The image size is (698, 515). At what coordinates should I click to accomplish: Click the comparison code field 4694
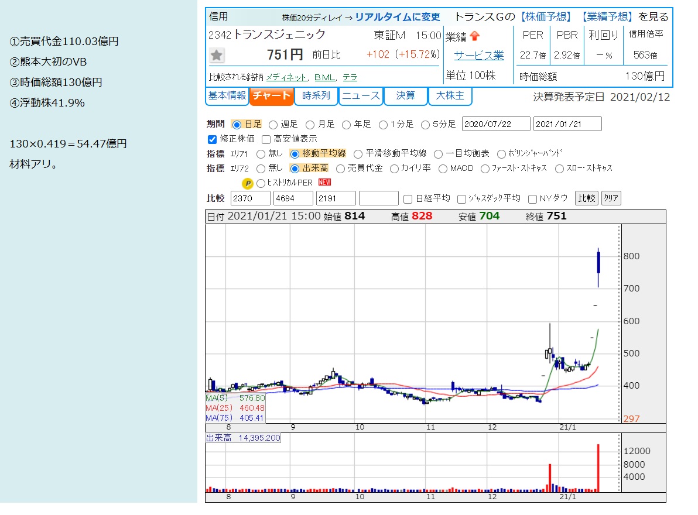(x=293, y=198)
